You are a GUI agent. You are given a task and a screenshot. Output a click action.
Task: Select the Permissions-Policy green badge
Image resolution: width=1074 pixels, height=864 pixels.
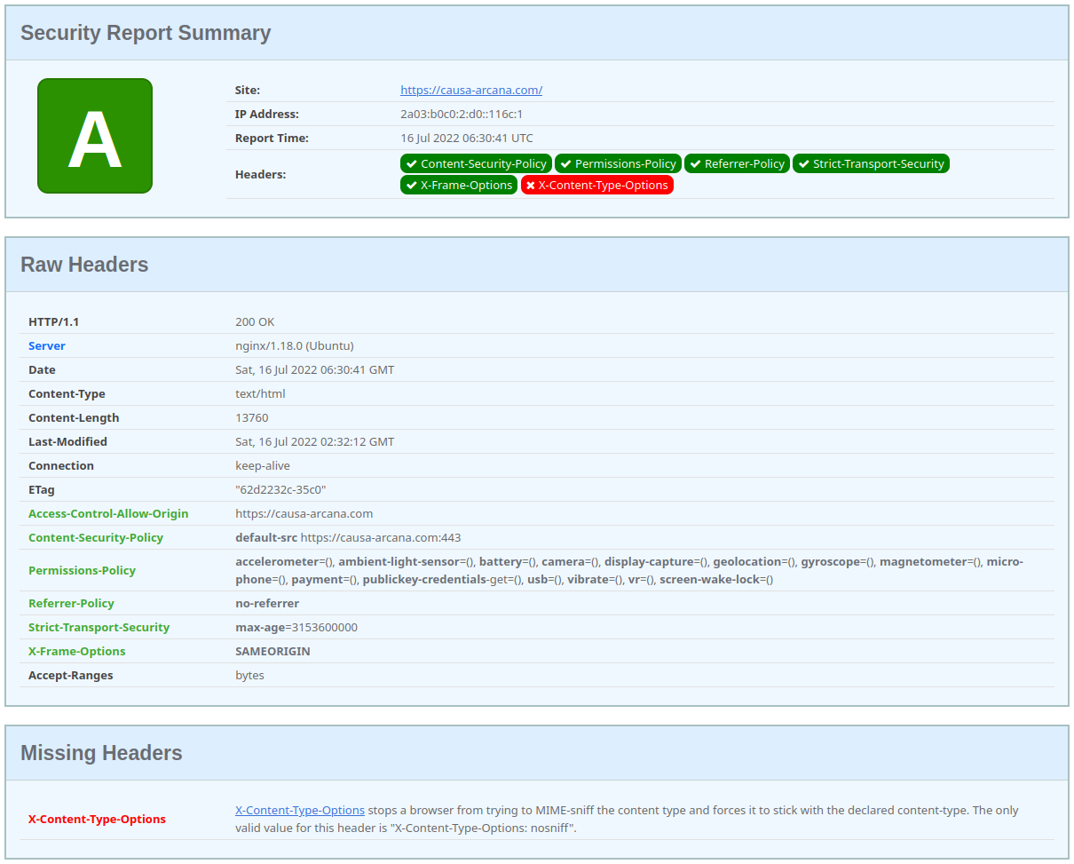point(618,163)
